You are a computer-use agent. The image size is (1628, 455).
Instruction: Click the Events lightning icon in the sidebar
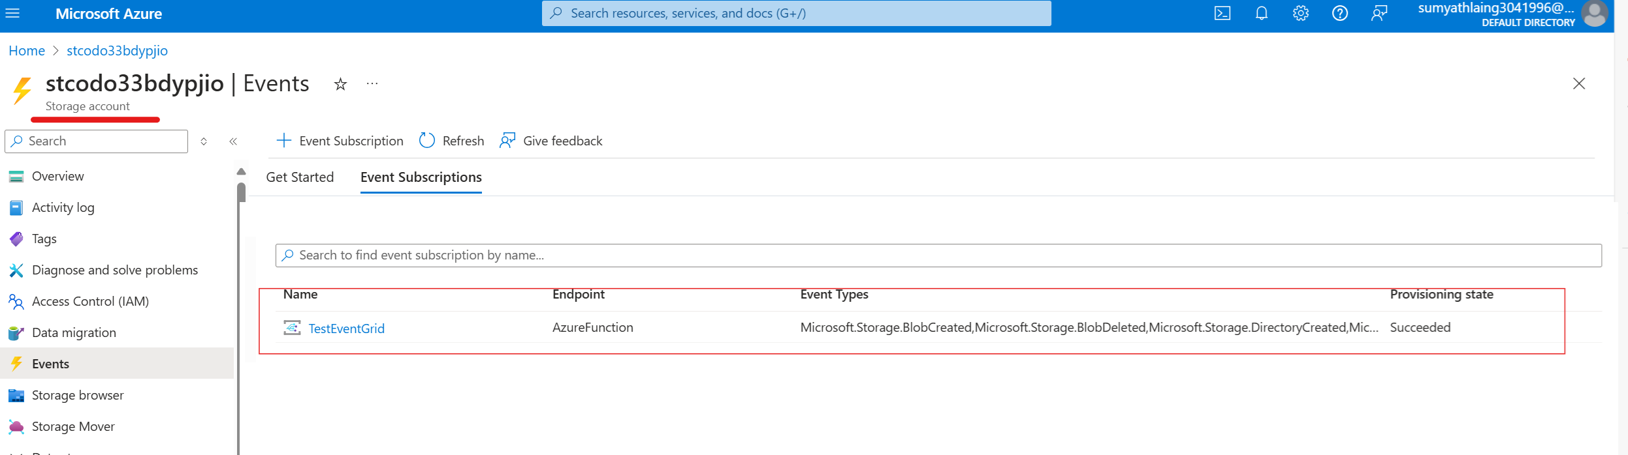coord(16,364)
